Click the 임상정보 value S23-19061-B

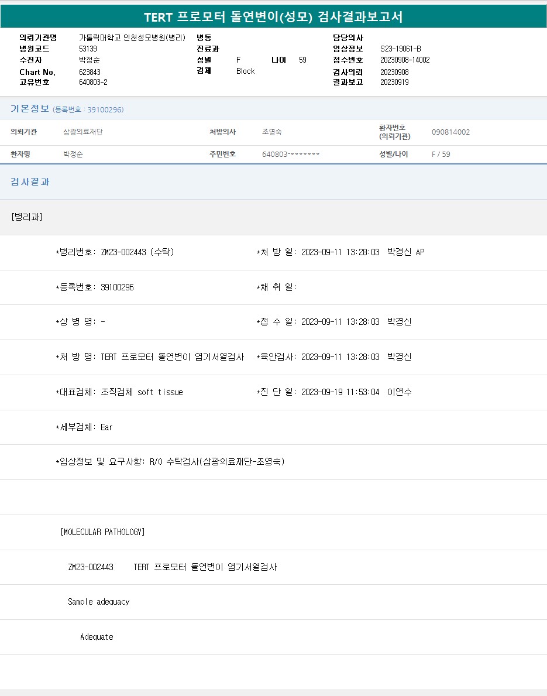tap(400, 49)
